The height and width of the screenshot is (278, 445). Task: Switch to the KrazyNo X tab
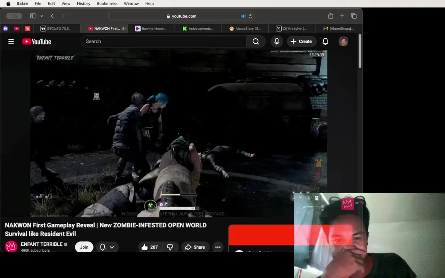(292, 28)
